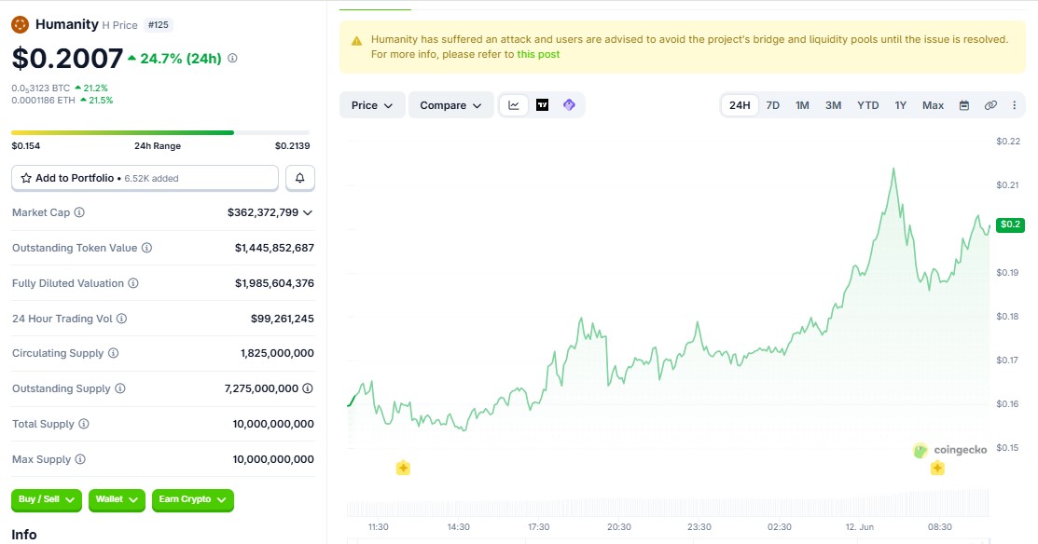The height and width of the screenshot is (544, 1038).
Task: Click the 0.0001186 ETH price text
Action: click(43, 101)
